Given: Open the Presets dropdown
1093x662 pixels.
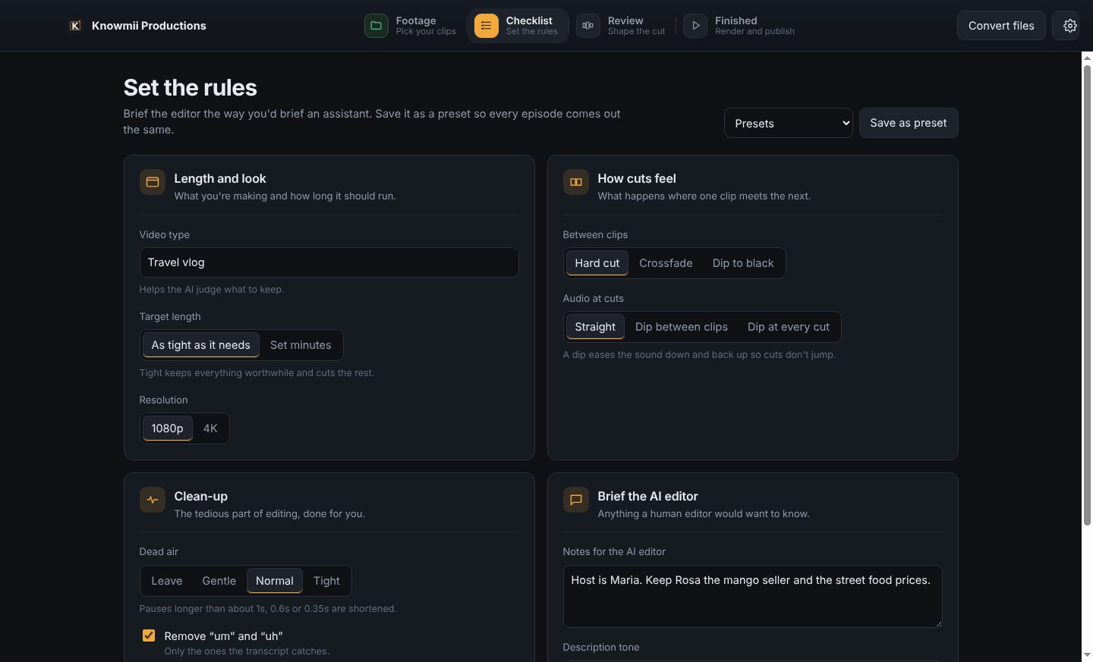Looking at the screenshot, I should point(789,123).
